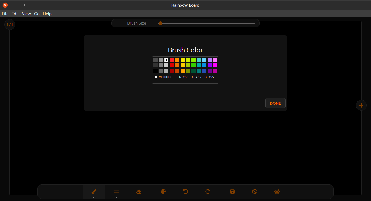The height and width of the screenshot is (201, 371).
Task: Pick the olive green swatch in bottom row
Action: pos(188,71)
